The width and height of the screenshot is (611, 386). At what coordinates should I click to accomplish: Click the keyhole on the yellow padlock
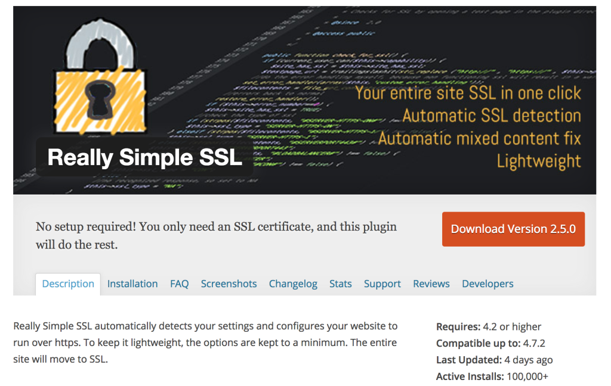pyautogui.click(x=95, y=98)
